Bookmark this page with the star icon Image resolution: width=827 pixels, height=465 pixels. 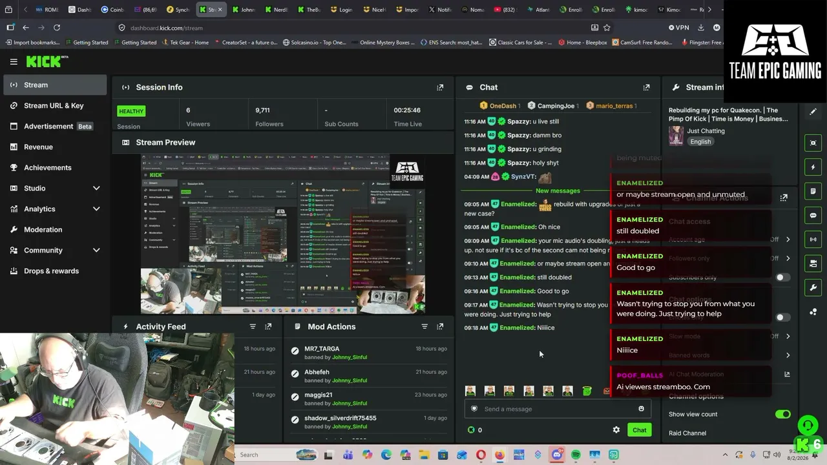(x=607, y=28)
